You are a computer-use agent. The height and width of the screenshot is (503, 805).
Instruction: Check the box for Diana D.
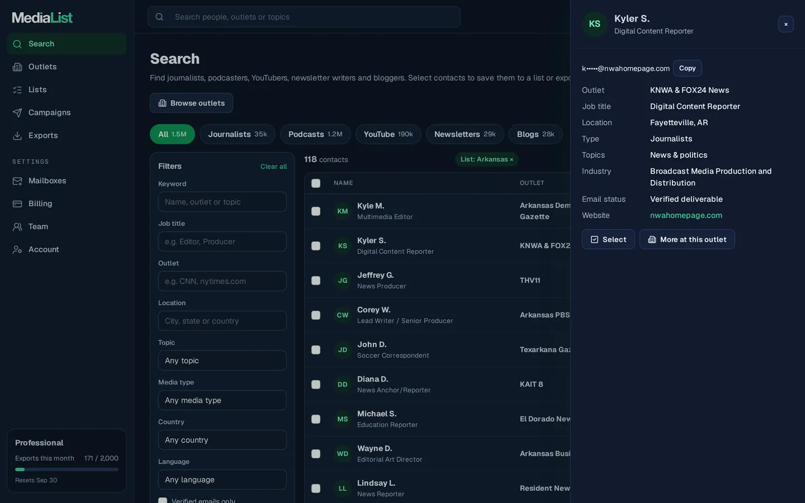point(316,385)
